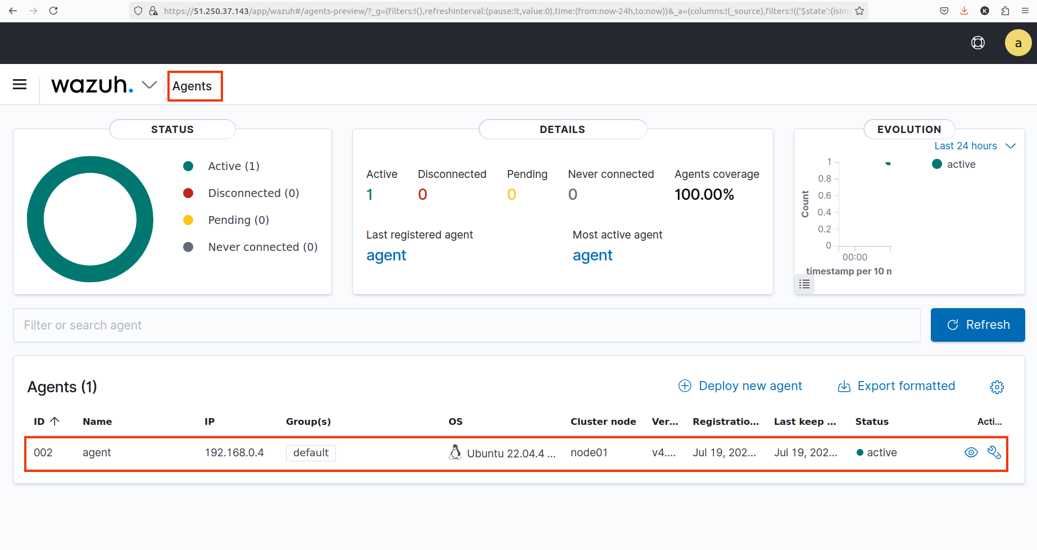Expand the Wazuh modules dropdown chevron

[x=149, y=85]
